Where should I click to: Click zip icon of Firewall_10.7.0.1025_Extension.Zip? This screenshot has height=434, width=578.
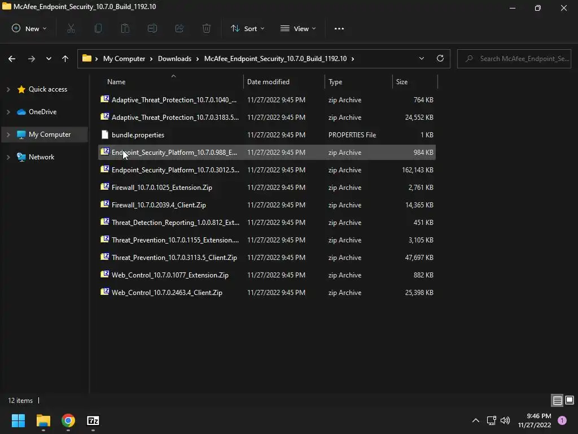pos(104,187)
